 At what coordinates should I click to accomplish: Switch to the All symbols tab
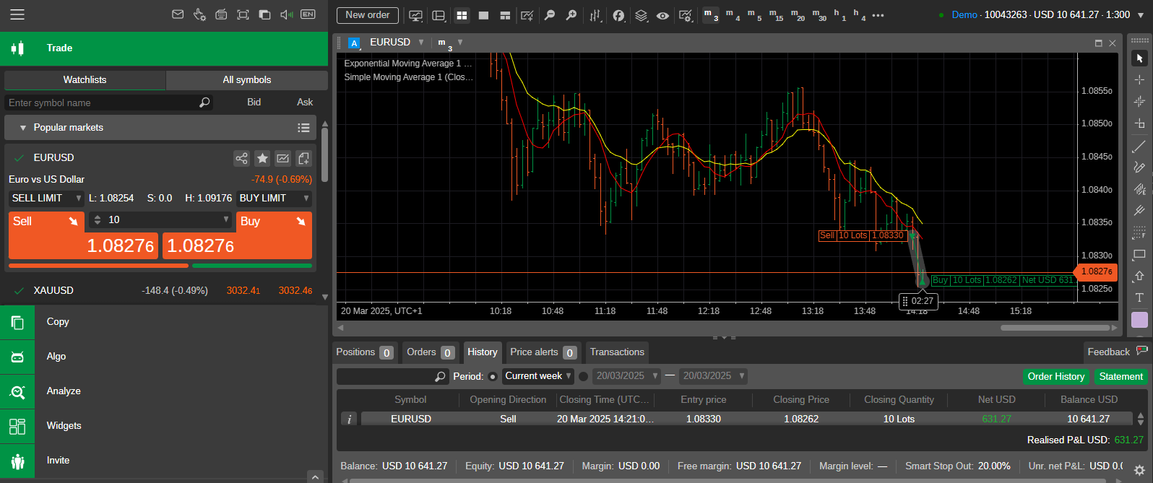point(247,80)
